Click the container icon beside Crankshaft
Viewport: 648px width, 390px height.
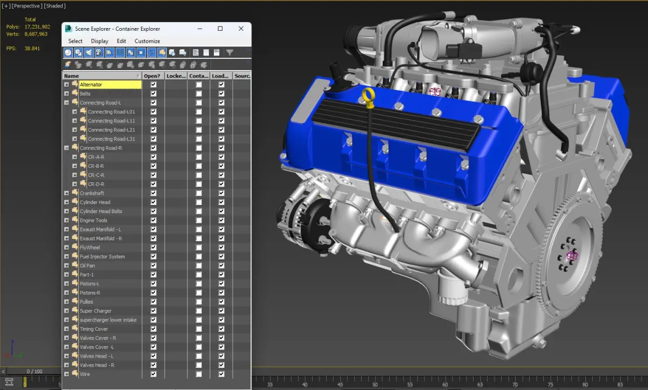click(x=75, y=193)
